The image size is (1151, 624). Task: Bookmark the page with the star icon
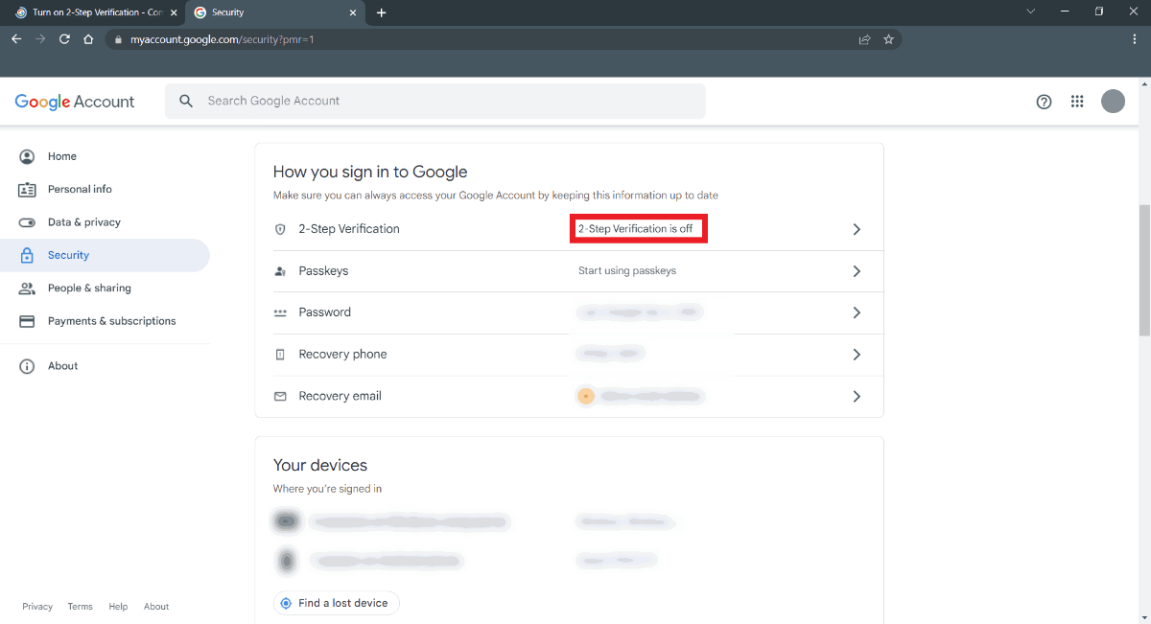(x=888, y=39)
